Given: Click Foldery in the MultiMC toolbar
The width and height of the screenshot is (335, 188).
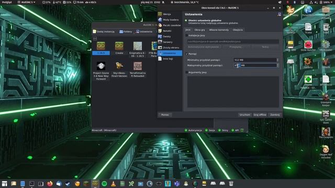Looking at the screenshot, I should pos(126,31).
